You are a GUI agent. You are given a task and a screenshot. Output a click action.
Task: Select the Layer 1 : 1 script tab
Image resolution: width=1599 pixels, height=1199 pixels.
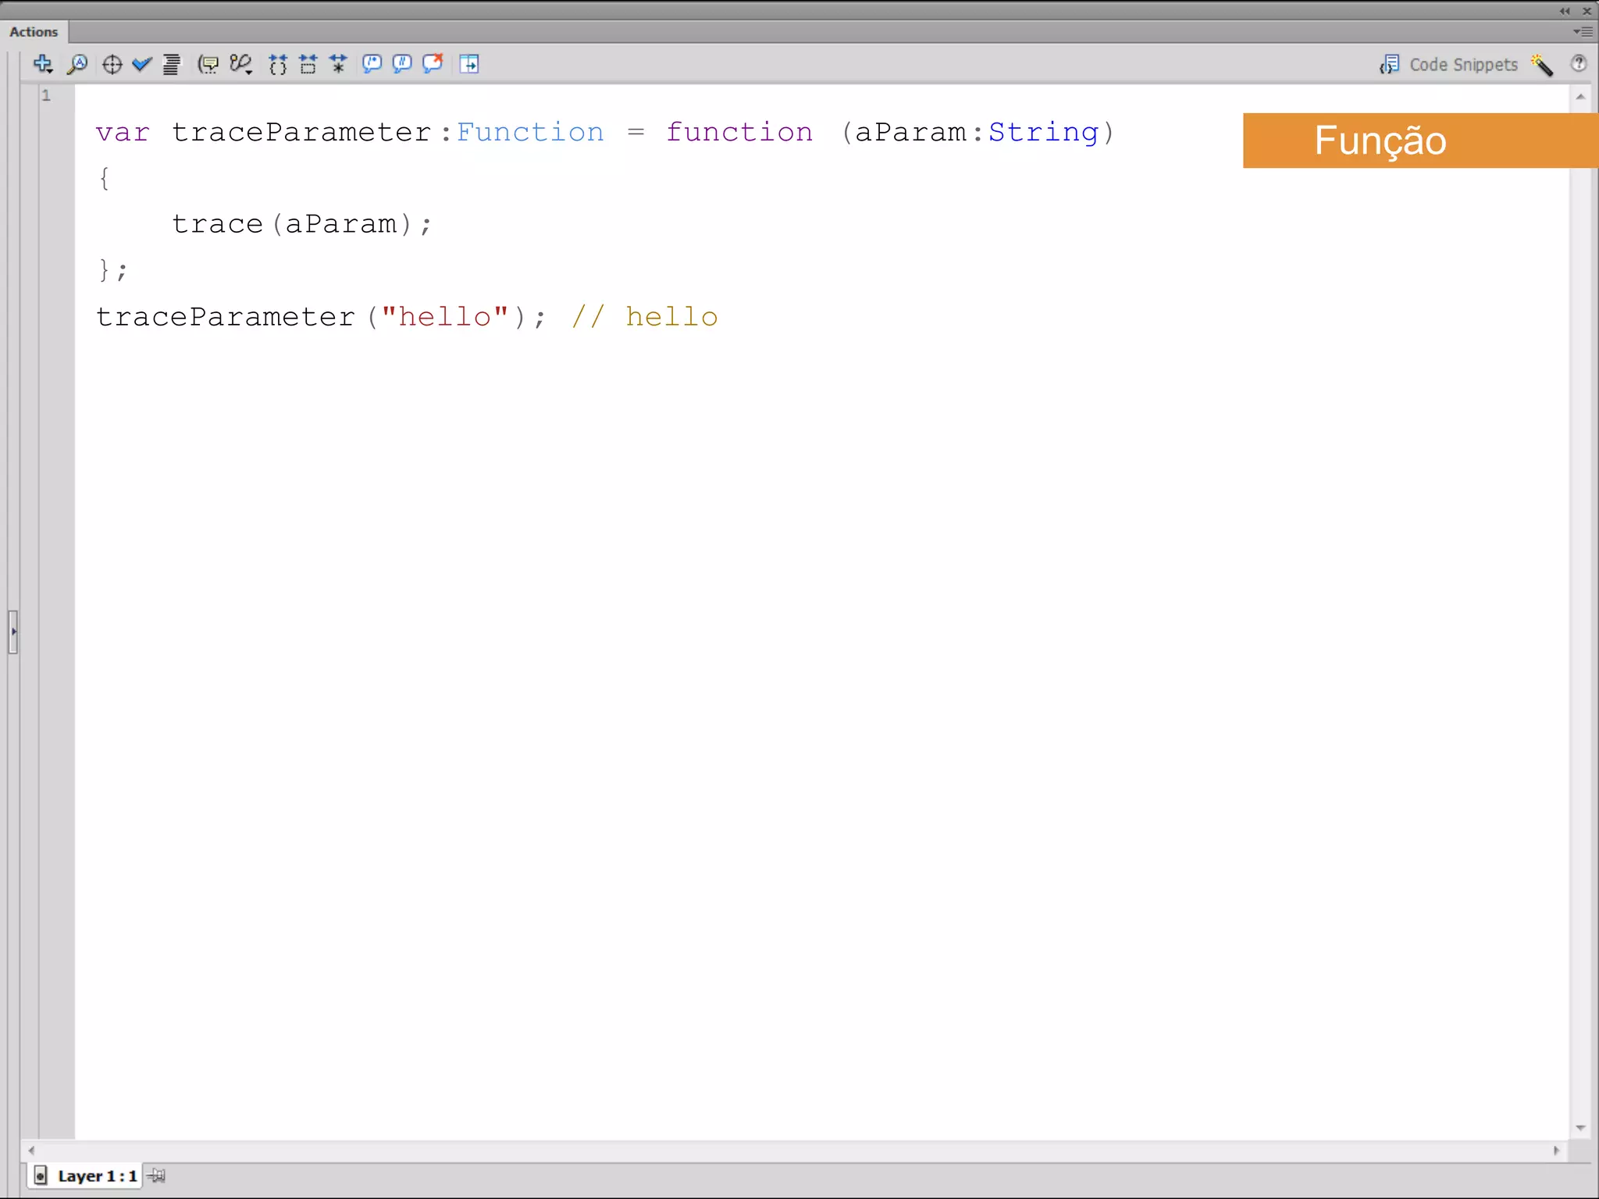tap(86, 1176)
